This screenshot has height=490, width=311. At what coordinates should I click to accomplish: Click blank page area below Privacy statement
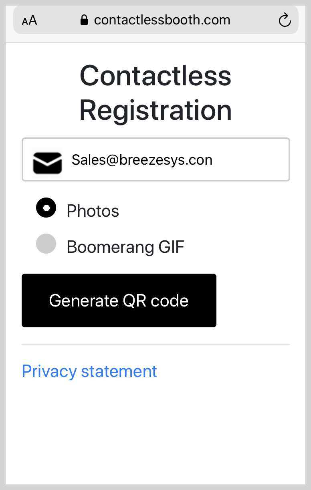pos(156,433)
